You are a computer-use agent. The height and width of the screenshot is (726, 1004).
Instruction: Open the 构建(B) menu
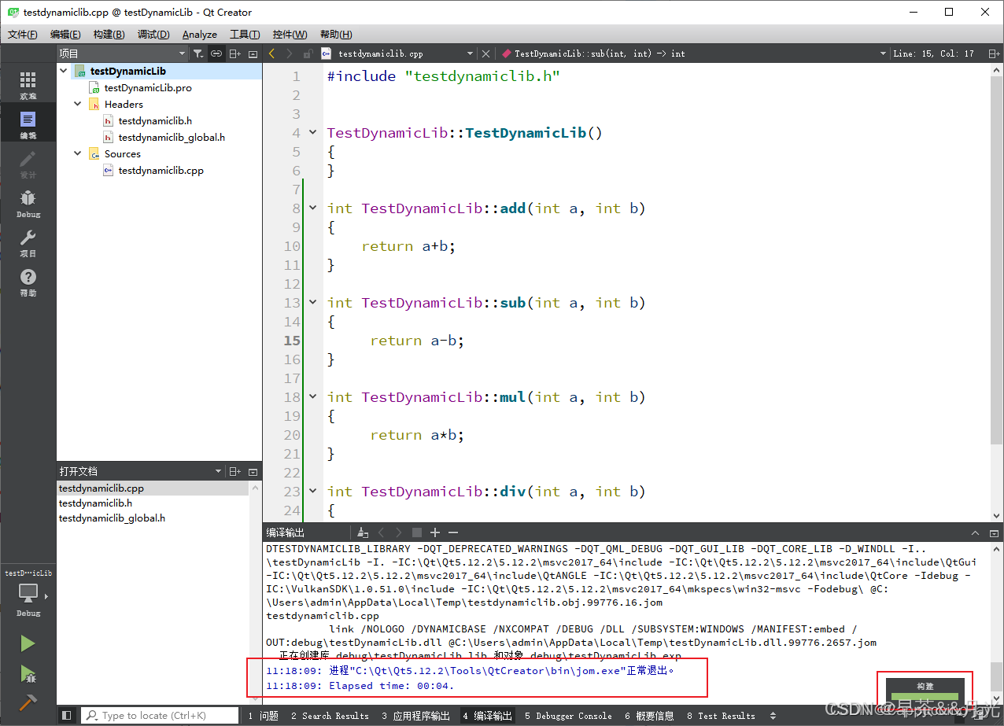point(109,35)
